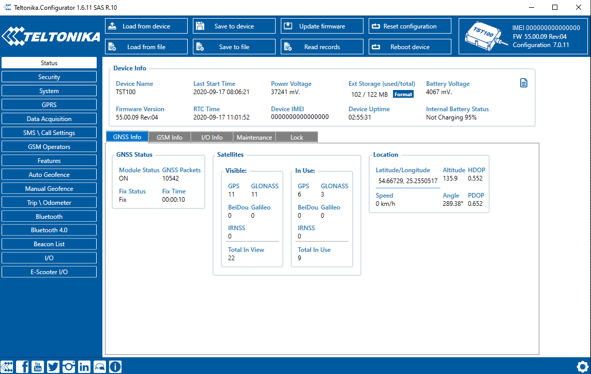Screen dimensions: 591x374
Task: Click the device info document icon
Action: 524,83
